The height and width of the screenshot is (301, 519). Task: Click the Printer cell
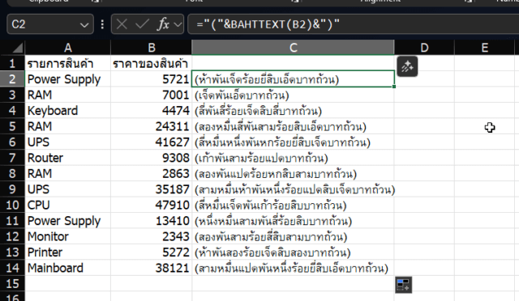coord(68,252)
